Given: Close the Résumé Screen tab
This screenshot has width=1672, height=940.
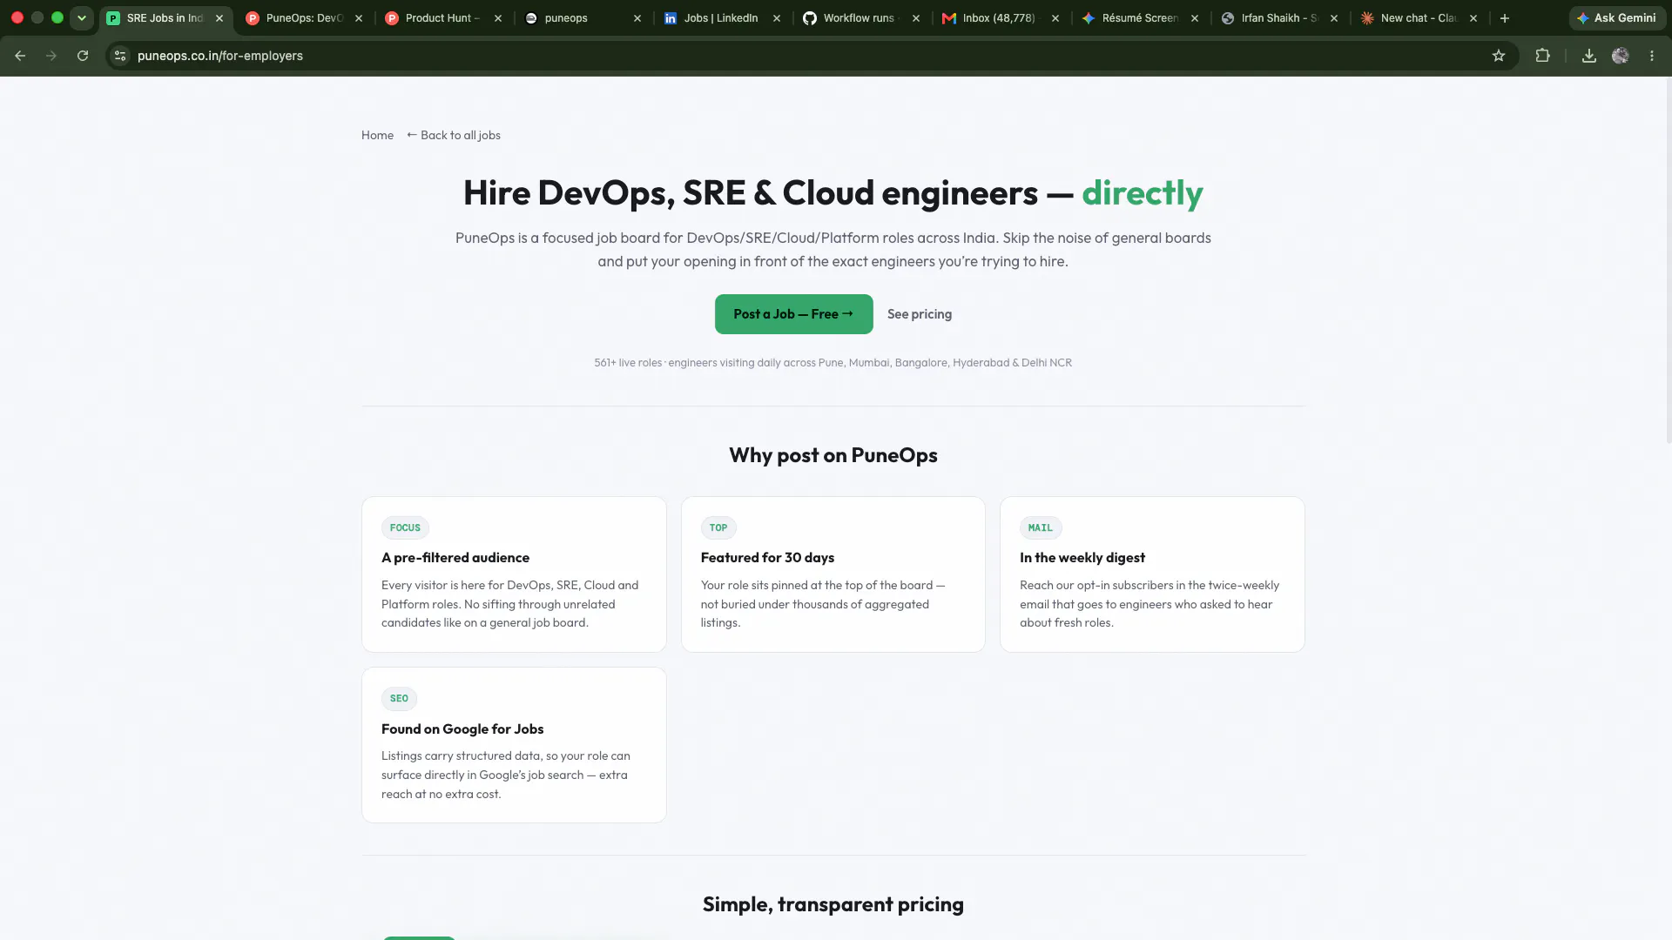Looking at the screenshot, I should [x=1195, y=18].
